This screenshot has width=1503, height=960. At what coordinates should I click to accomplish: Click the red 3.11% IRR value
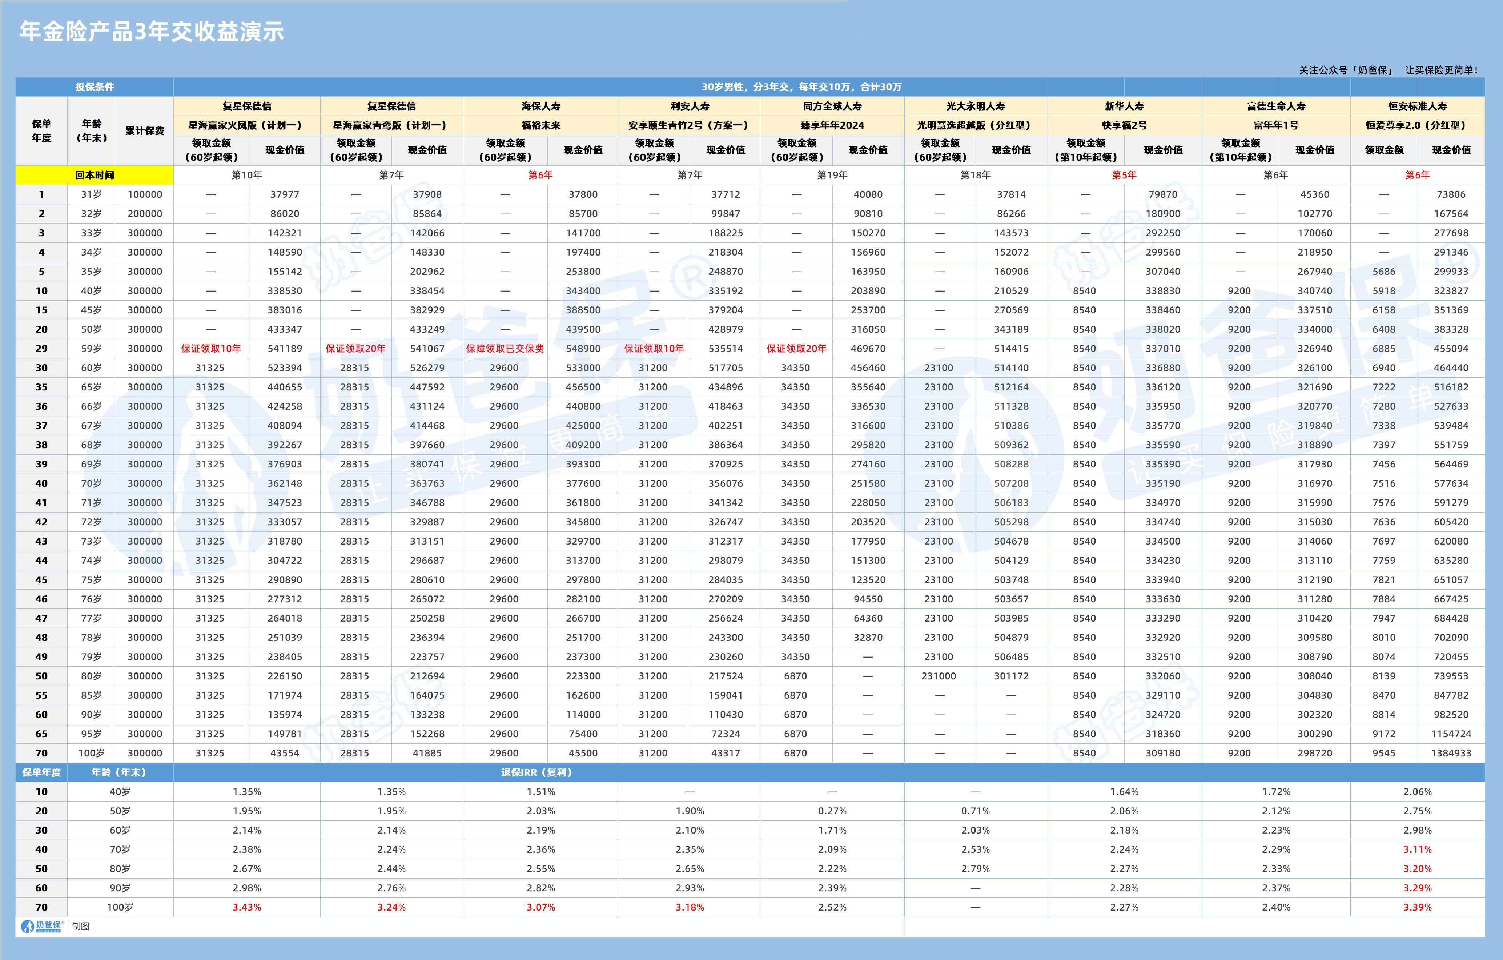click(1418, 849)
